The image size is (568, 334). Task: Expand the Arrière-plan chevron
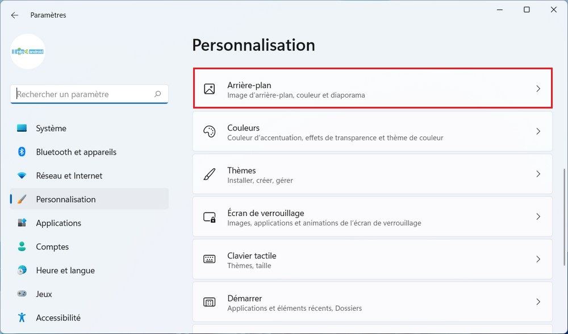click(538, 89)
